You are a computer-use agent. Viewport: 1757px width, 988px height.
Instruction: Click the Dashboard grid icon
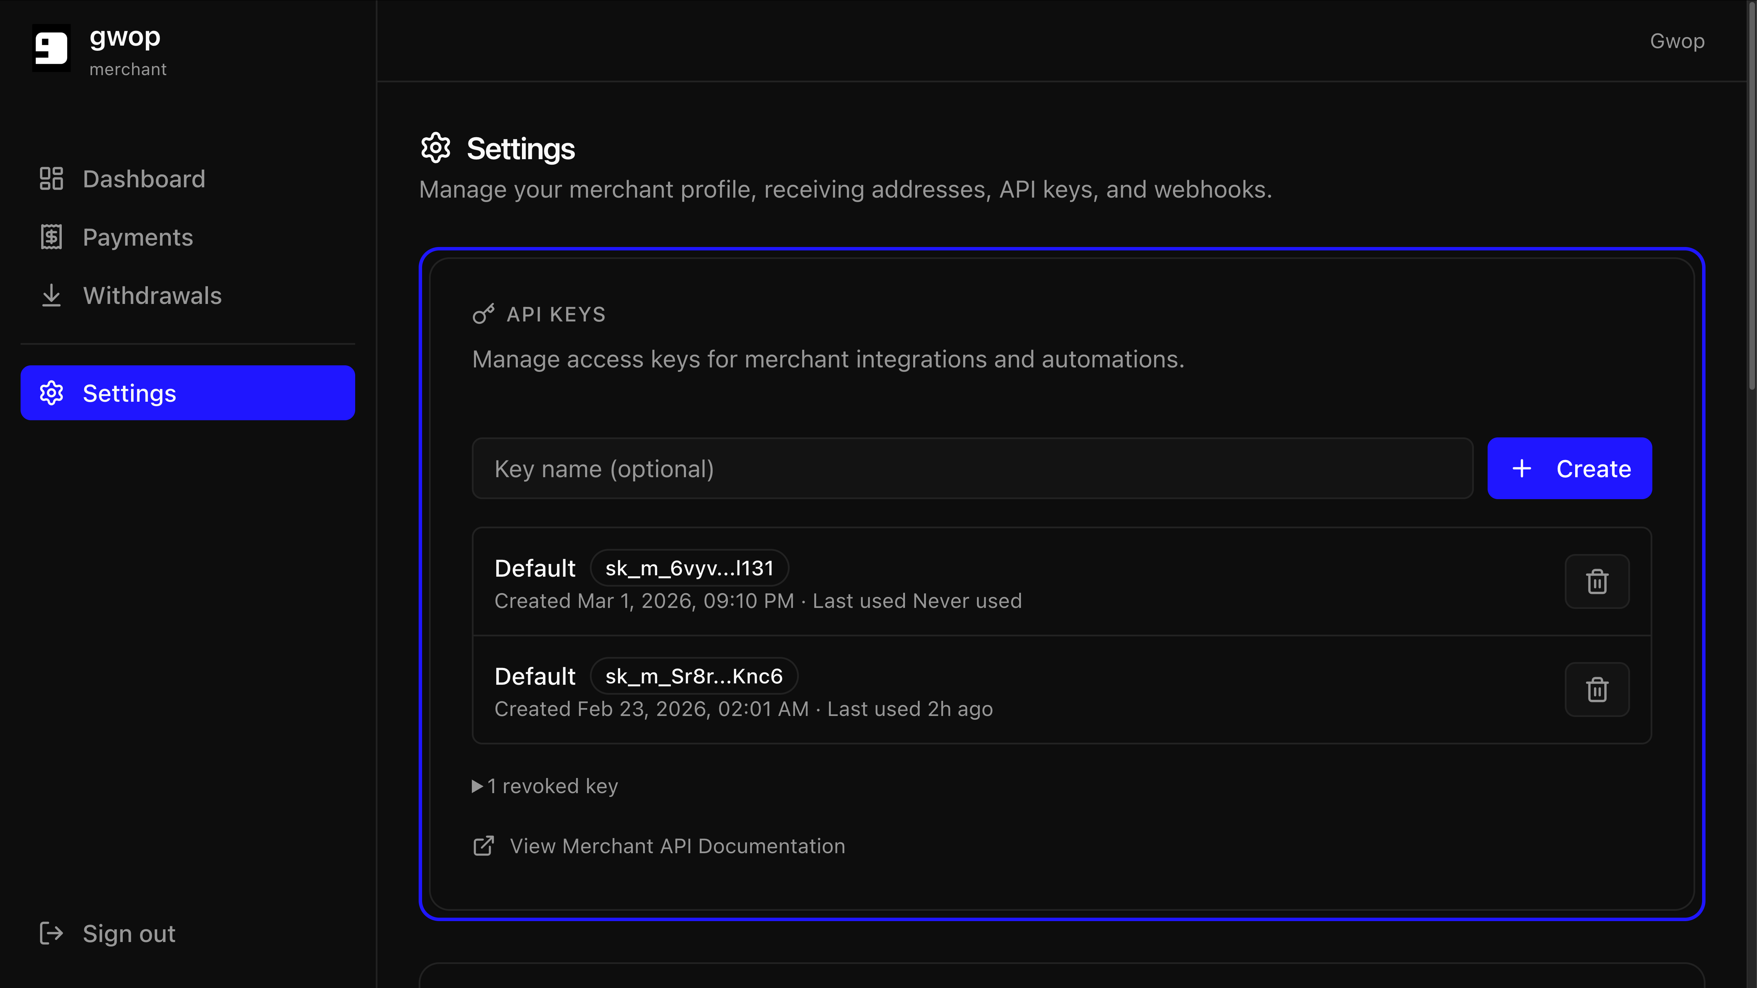(x=51, y=179)
